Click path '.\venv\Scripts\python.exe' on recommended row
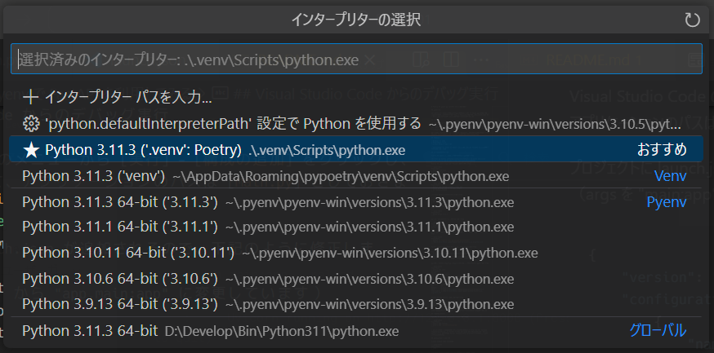Viewport: 714px width, 353px height. (x=328, y=150)
